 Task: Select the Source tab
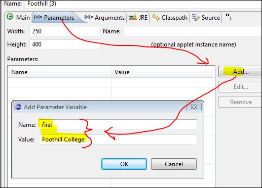click(x=206, y=18)
